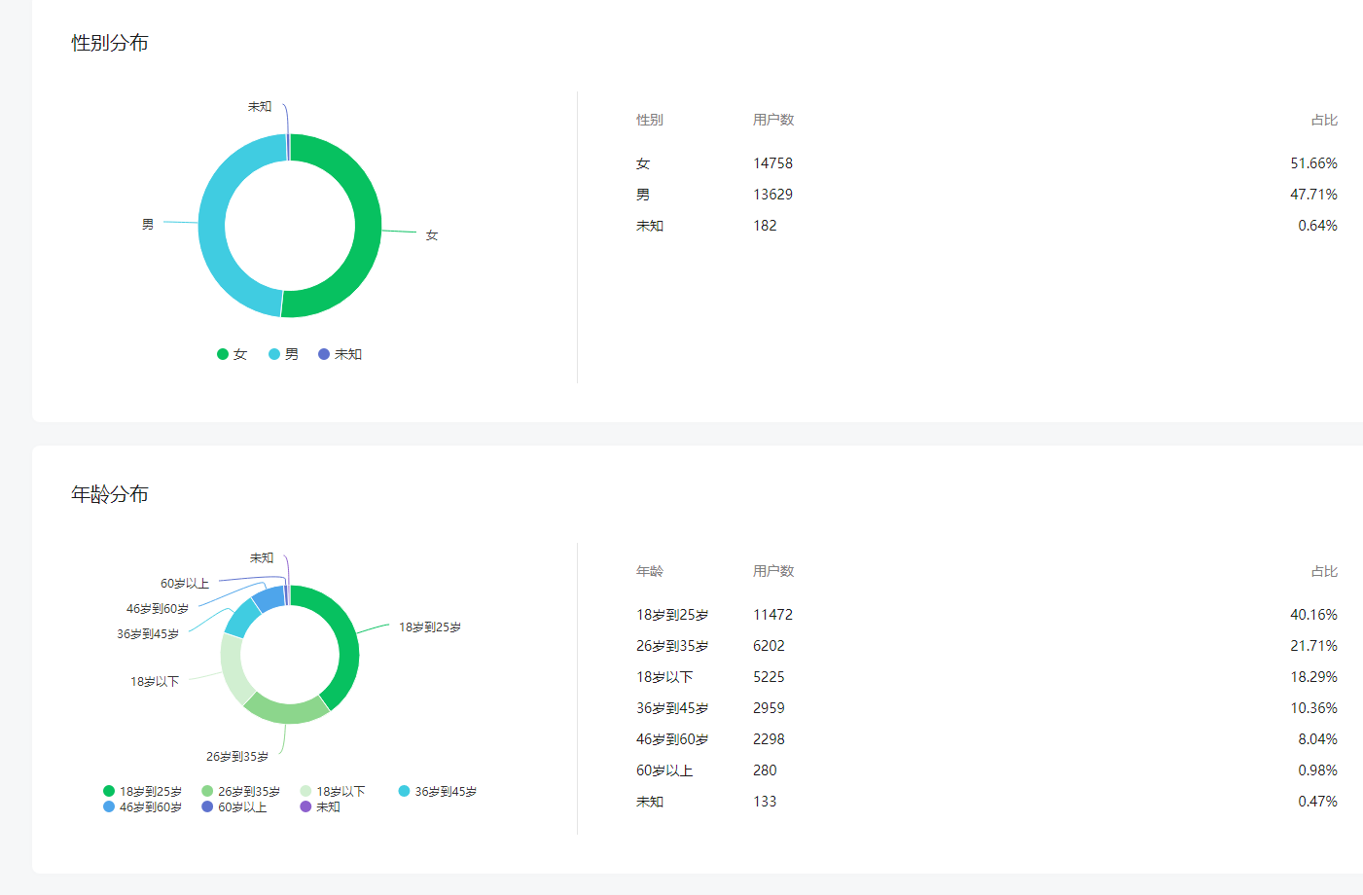Toggle the 60岁以上 legend item
The image size is (1363, 895).
coord(233,806)
